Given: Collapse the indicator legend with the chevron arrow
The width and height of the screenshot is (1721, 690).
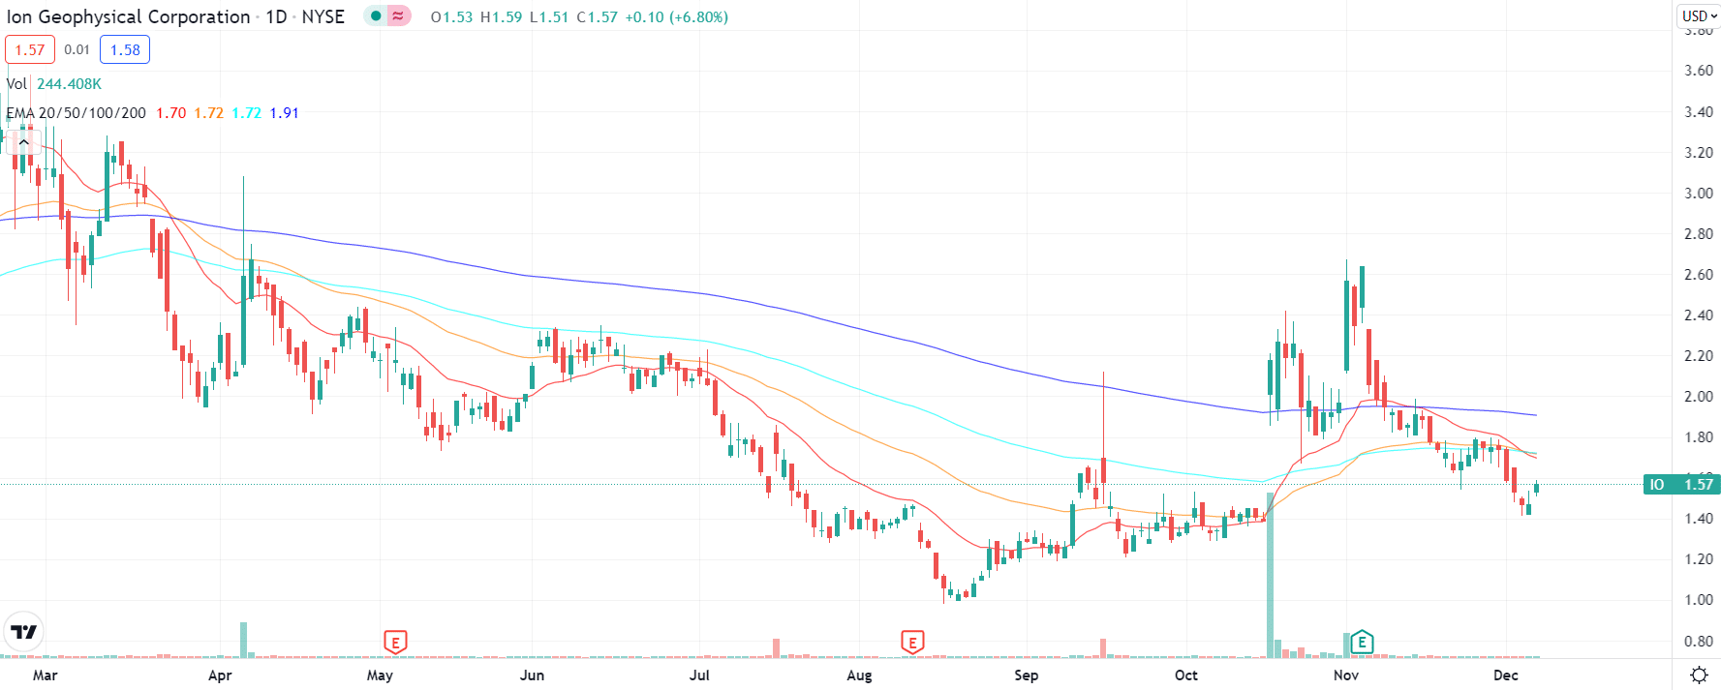Looking at the screenshot, I should coord(23,142).
